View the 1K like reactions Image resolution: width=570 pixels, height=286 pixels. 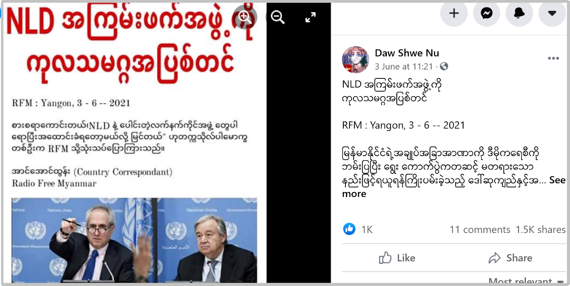point(358,229)
